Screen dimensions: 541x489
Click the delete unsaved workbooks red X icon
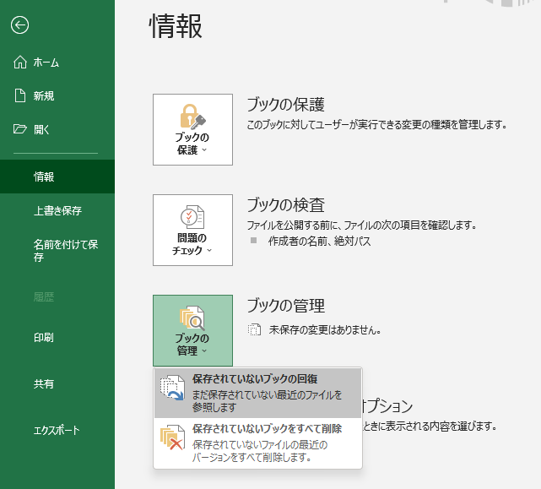[172, 437]
